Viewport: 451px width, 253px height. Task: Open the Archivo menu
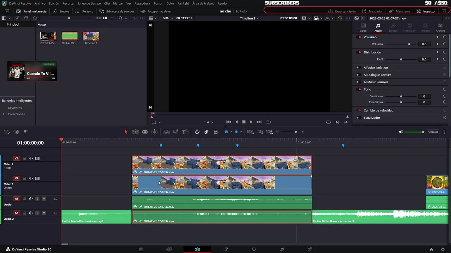pyautogui.click(x=40, y=3)
